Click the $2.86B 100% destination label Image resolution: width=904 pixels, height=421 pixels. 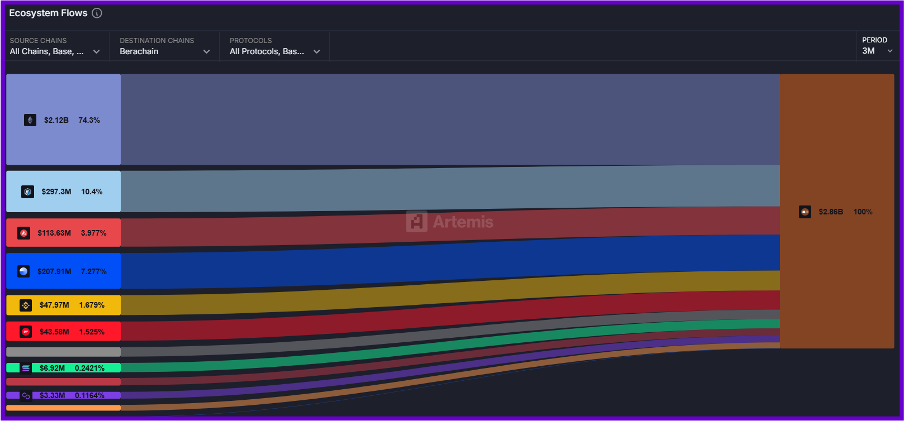click(845, 212)
